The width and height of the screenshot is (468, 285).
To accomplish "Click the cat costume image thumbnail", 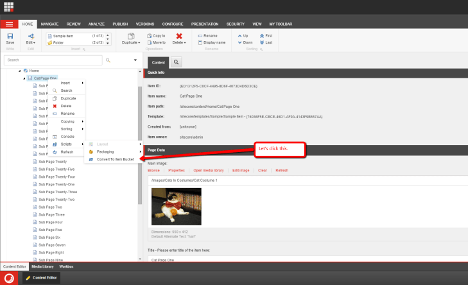I will click(177, 207).
